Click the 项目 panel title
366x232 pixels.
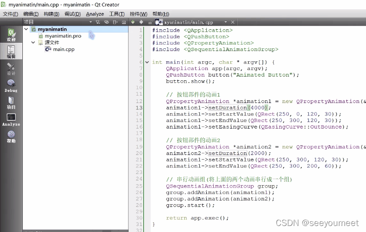(x=29, y=22)
